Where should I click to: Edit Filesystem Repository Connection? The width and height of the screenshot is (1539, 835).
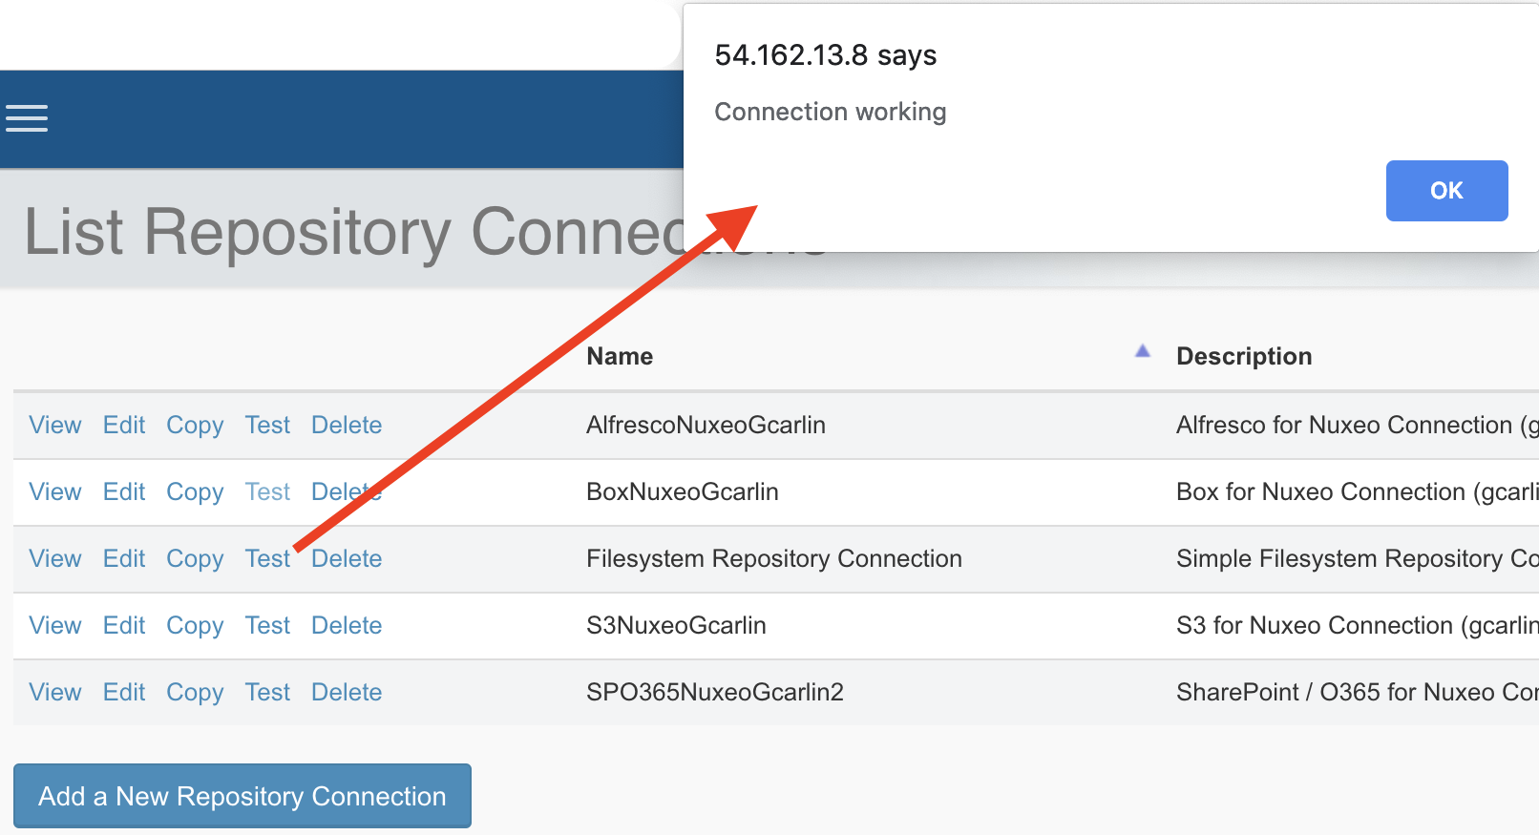124,558
